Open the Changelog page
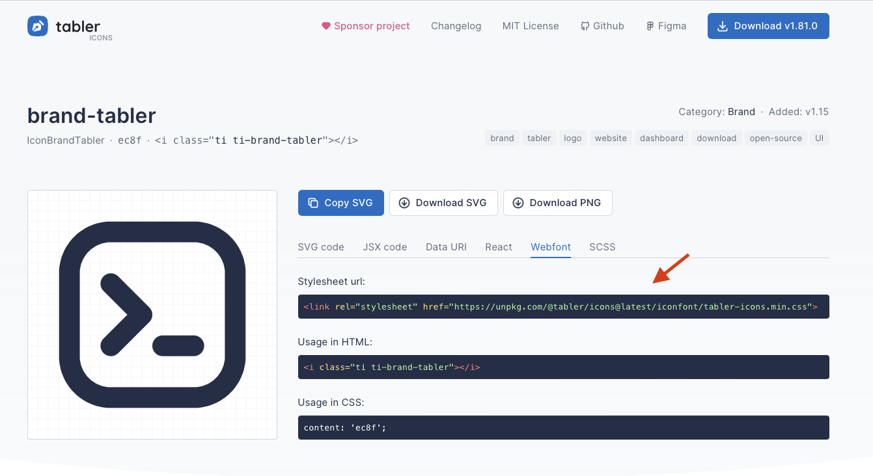Image resolution: width=873 pixels, height=476 pixels. [x=456, y=26]
